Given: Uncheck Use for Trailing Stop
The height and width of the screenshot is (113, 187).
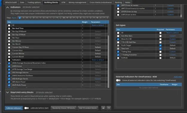Looking at the screenshot, I should pyautogui.click(x=118, y=52).
